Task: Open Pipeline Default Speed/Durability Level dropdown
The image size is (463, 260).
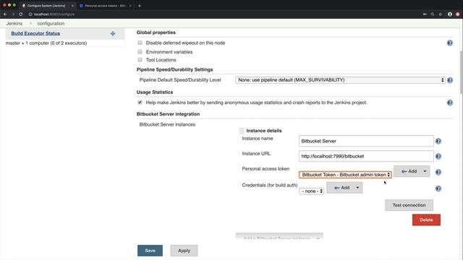Action: pos(340,80)
